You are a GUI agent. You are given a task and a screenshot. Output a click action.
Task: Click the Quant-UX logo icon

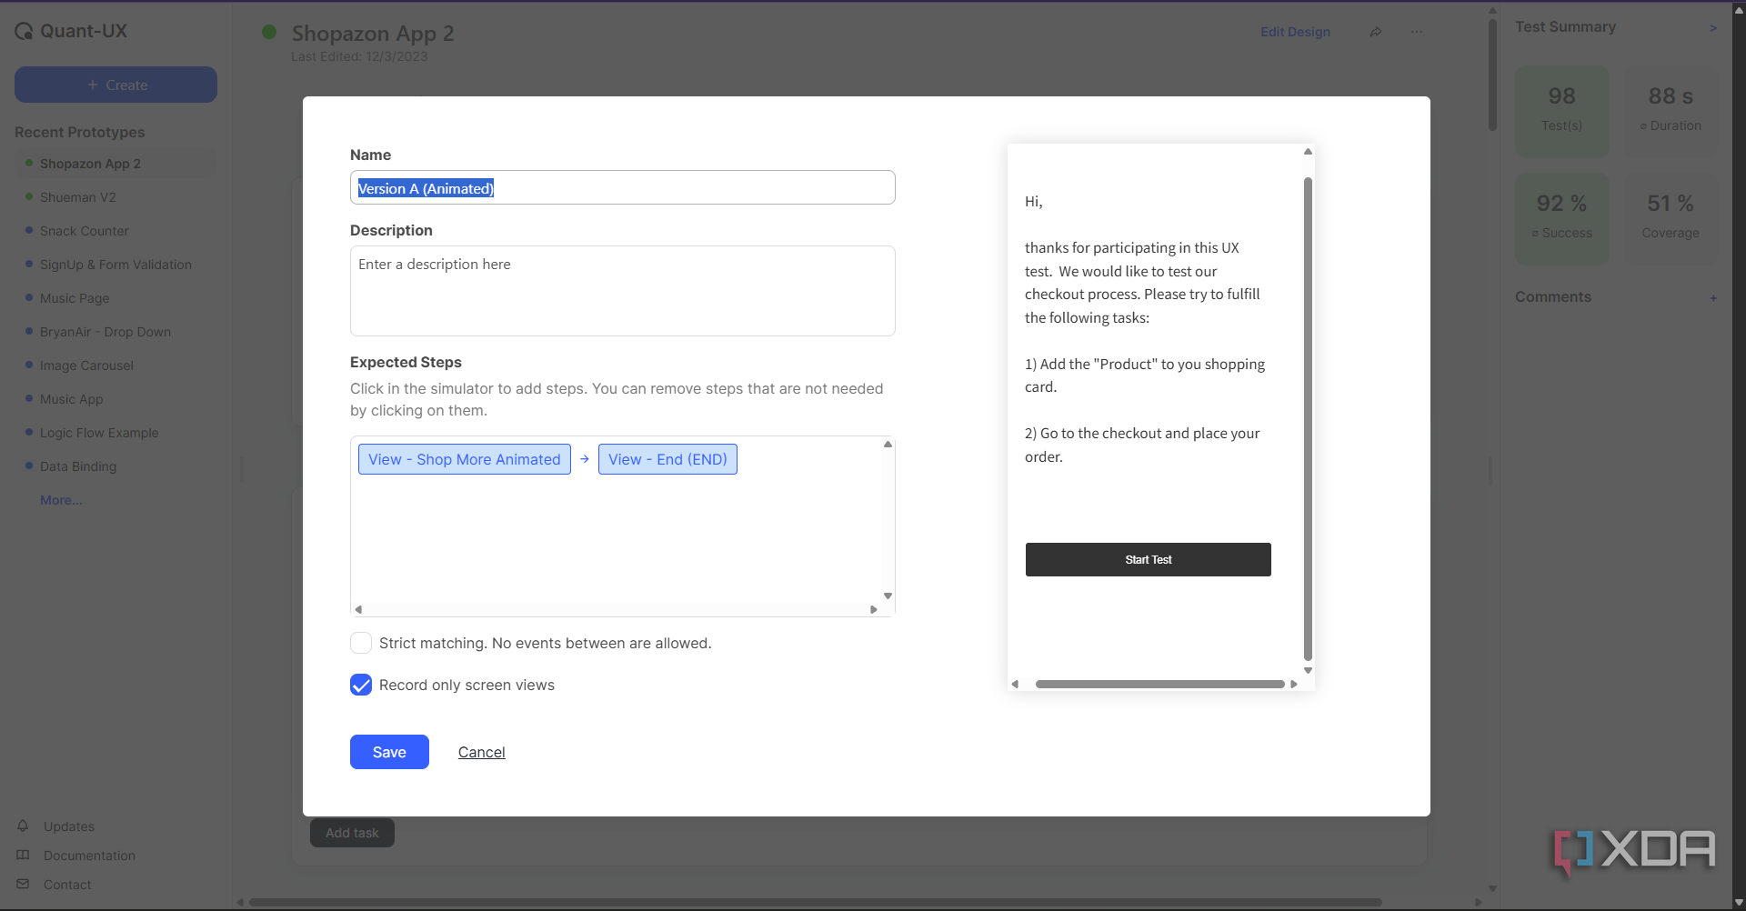(24, 32)
